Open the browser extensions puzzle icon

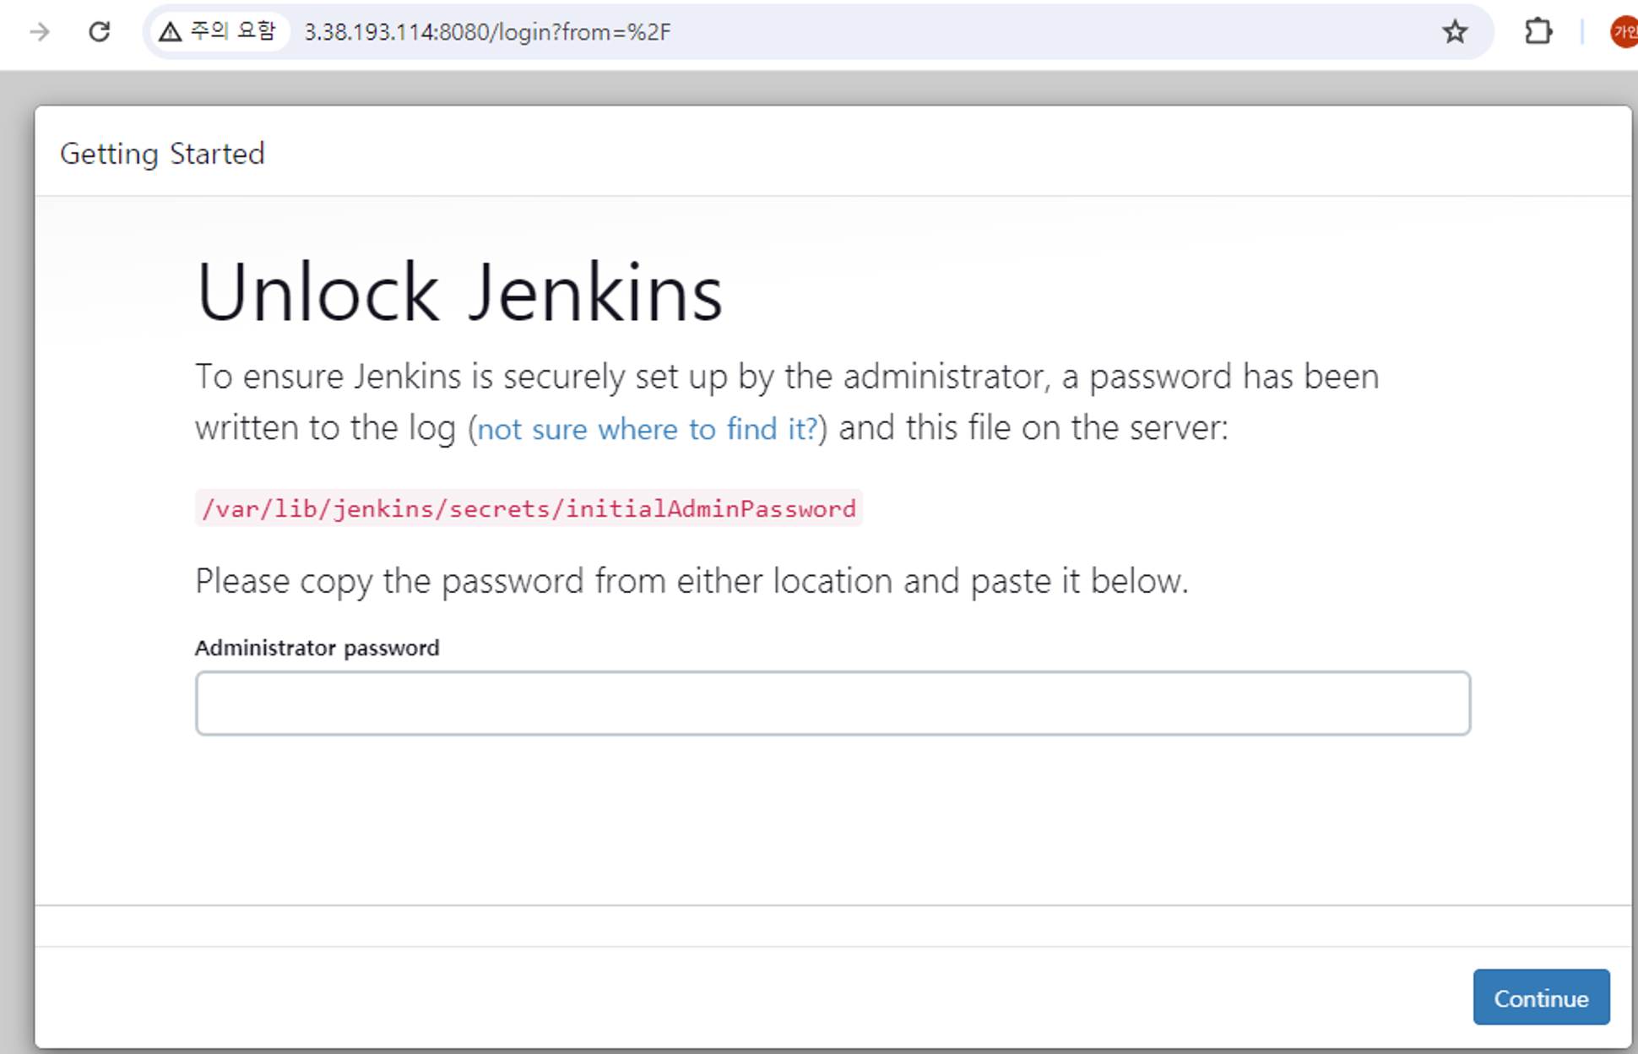[x=1538, y=32]
